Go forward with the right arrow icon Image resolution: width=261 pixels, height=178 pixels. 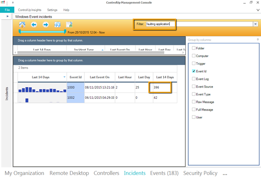point(46,25)
